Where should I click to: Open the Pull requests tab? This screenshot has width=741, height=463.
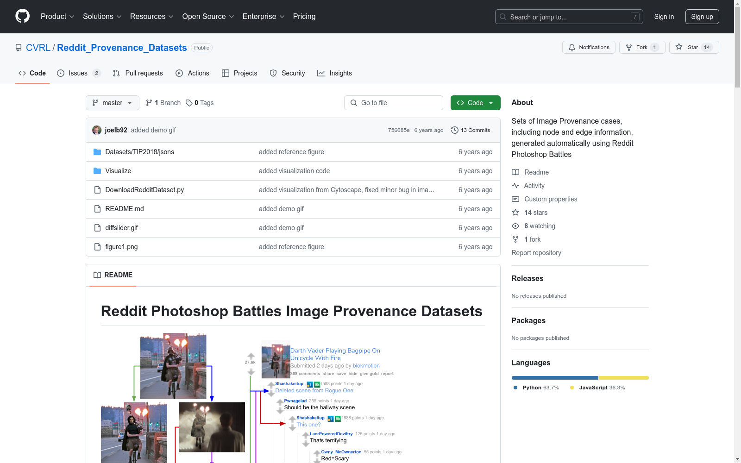(138, 73)
